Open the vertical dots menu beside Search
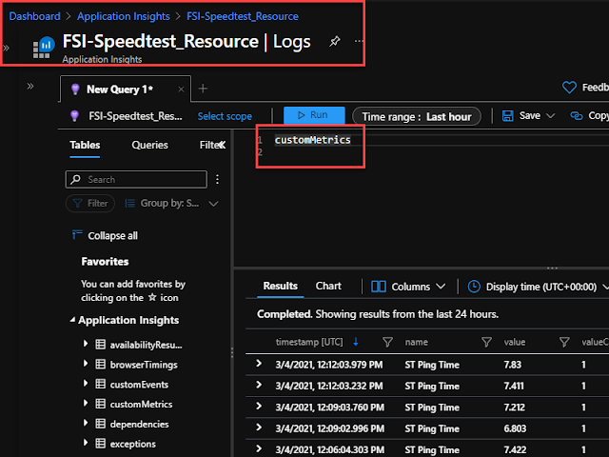 [218, 179]
